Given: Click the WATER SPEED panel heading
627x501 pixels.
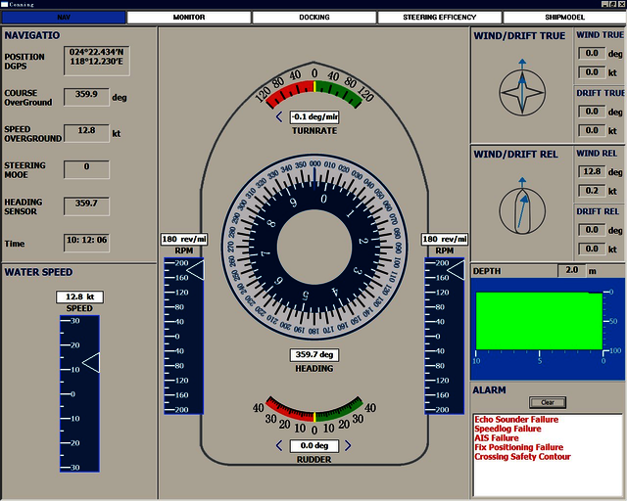Looking at the screenshot, I should point(38,272).
